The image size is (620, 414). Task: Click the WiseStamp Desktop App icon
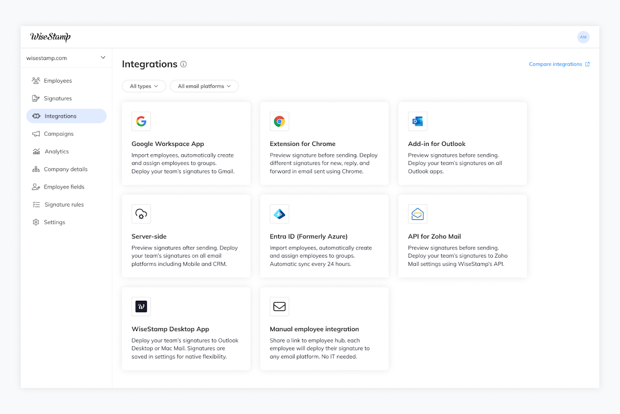(141, 306)
